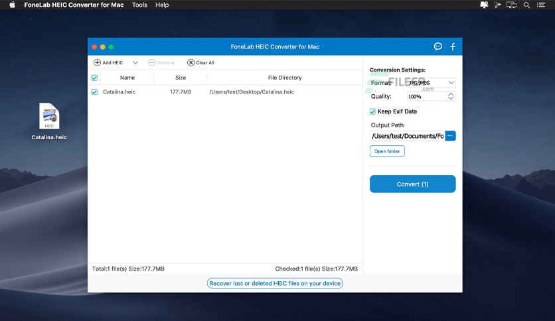This screenshot has height=321, width=555.
Task: Click the /Users/test/Desktop/Catalina.heic path cell
Action: pyautogui.click(x=252, y=92)
